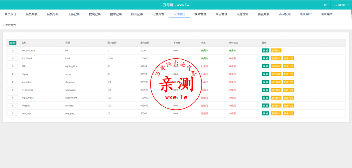The height and width of the screenshot is (168, 352).
Task: Focus the sort input for Zepay row
Action: tap(13, 74)
